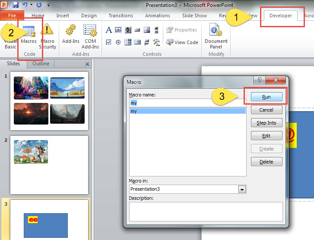Insert a Check Box control
314x240 pixels.
click(x=108, y=42)
